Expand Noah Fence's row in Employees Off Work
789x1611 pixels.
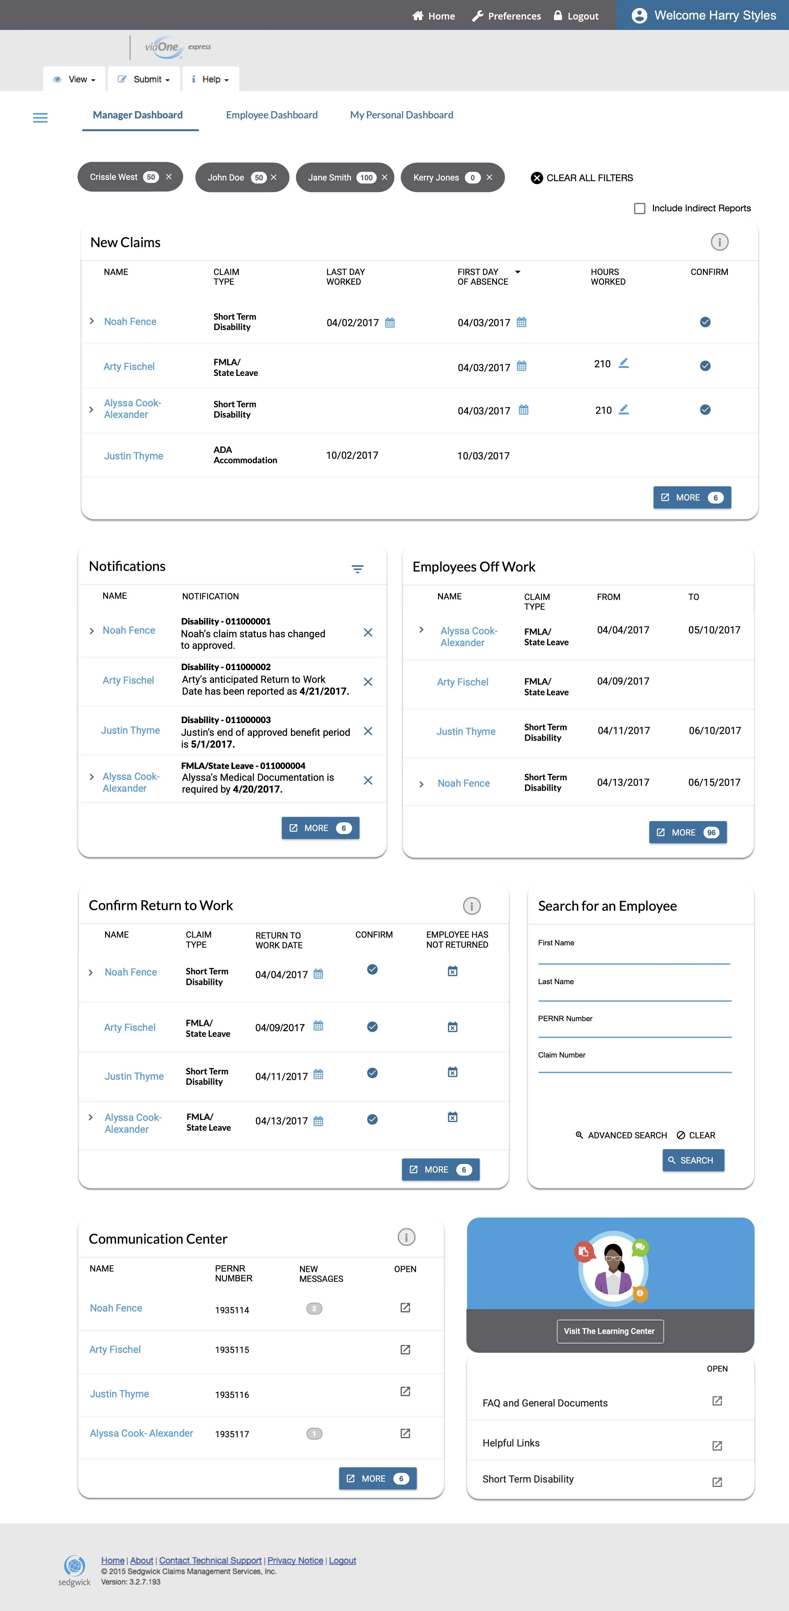coord(421,783)
